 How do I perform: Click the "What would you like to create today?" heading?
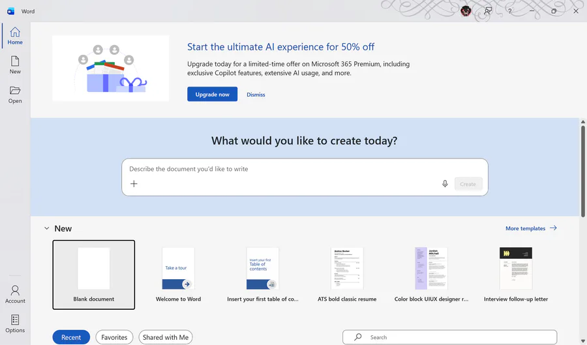305,141
